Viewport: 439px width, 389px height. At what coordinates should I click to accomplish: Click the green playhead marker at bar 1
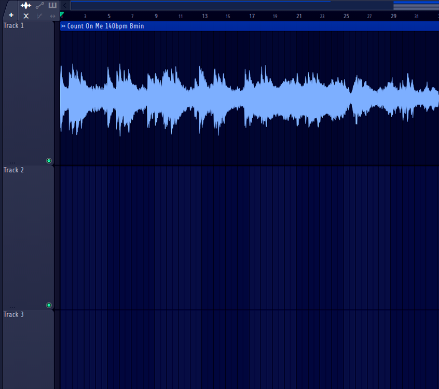(x=62, y=15)
